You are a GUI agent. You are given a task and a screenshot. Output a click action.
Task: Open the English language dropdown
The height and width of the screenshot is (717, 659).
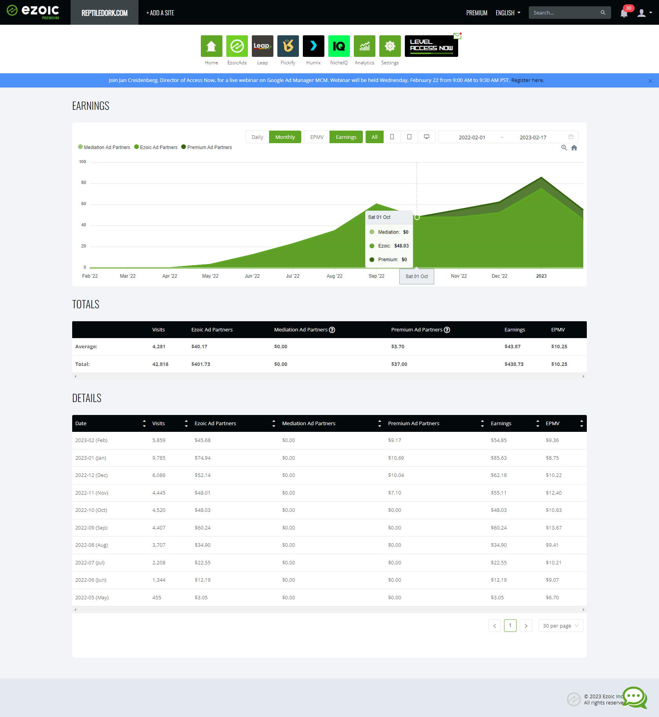tap(508, 13)
